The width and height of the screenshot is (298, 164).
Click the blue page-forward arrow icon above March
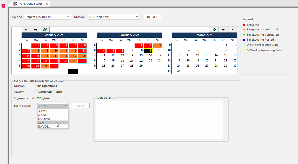coord(214,30)
